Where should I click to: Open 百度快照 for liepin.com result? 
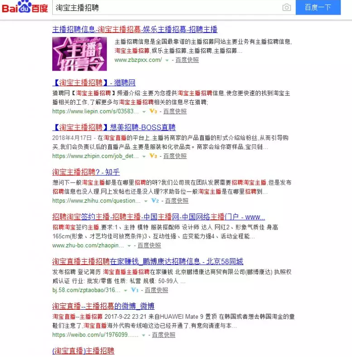[x=175, y=112]
